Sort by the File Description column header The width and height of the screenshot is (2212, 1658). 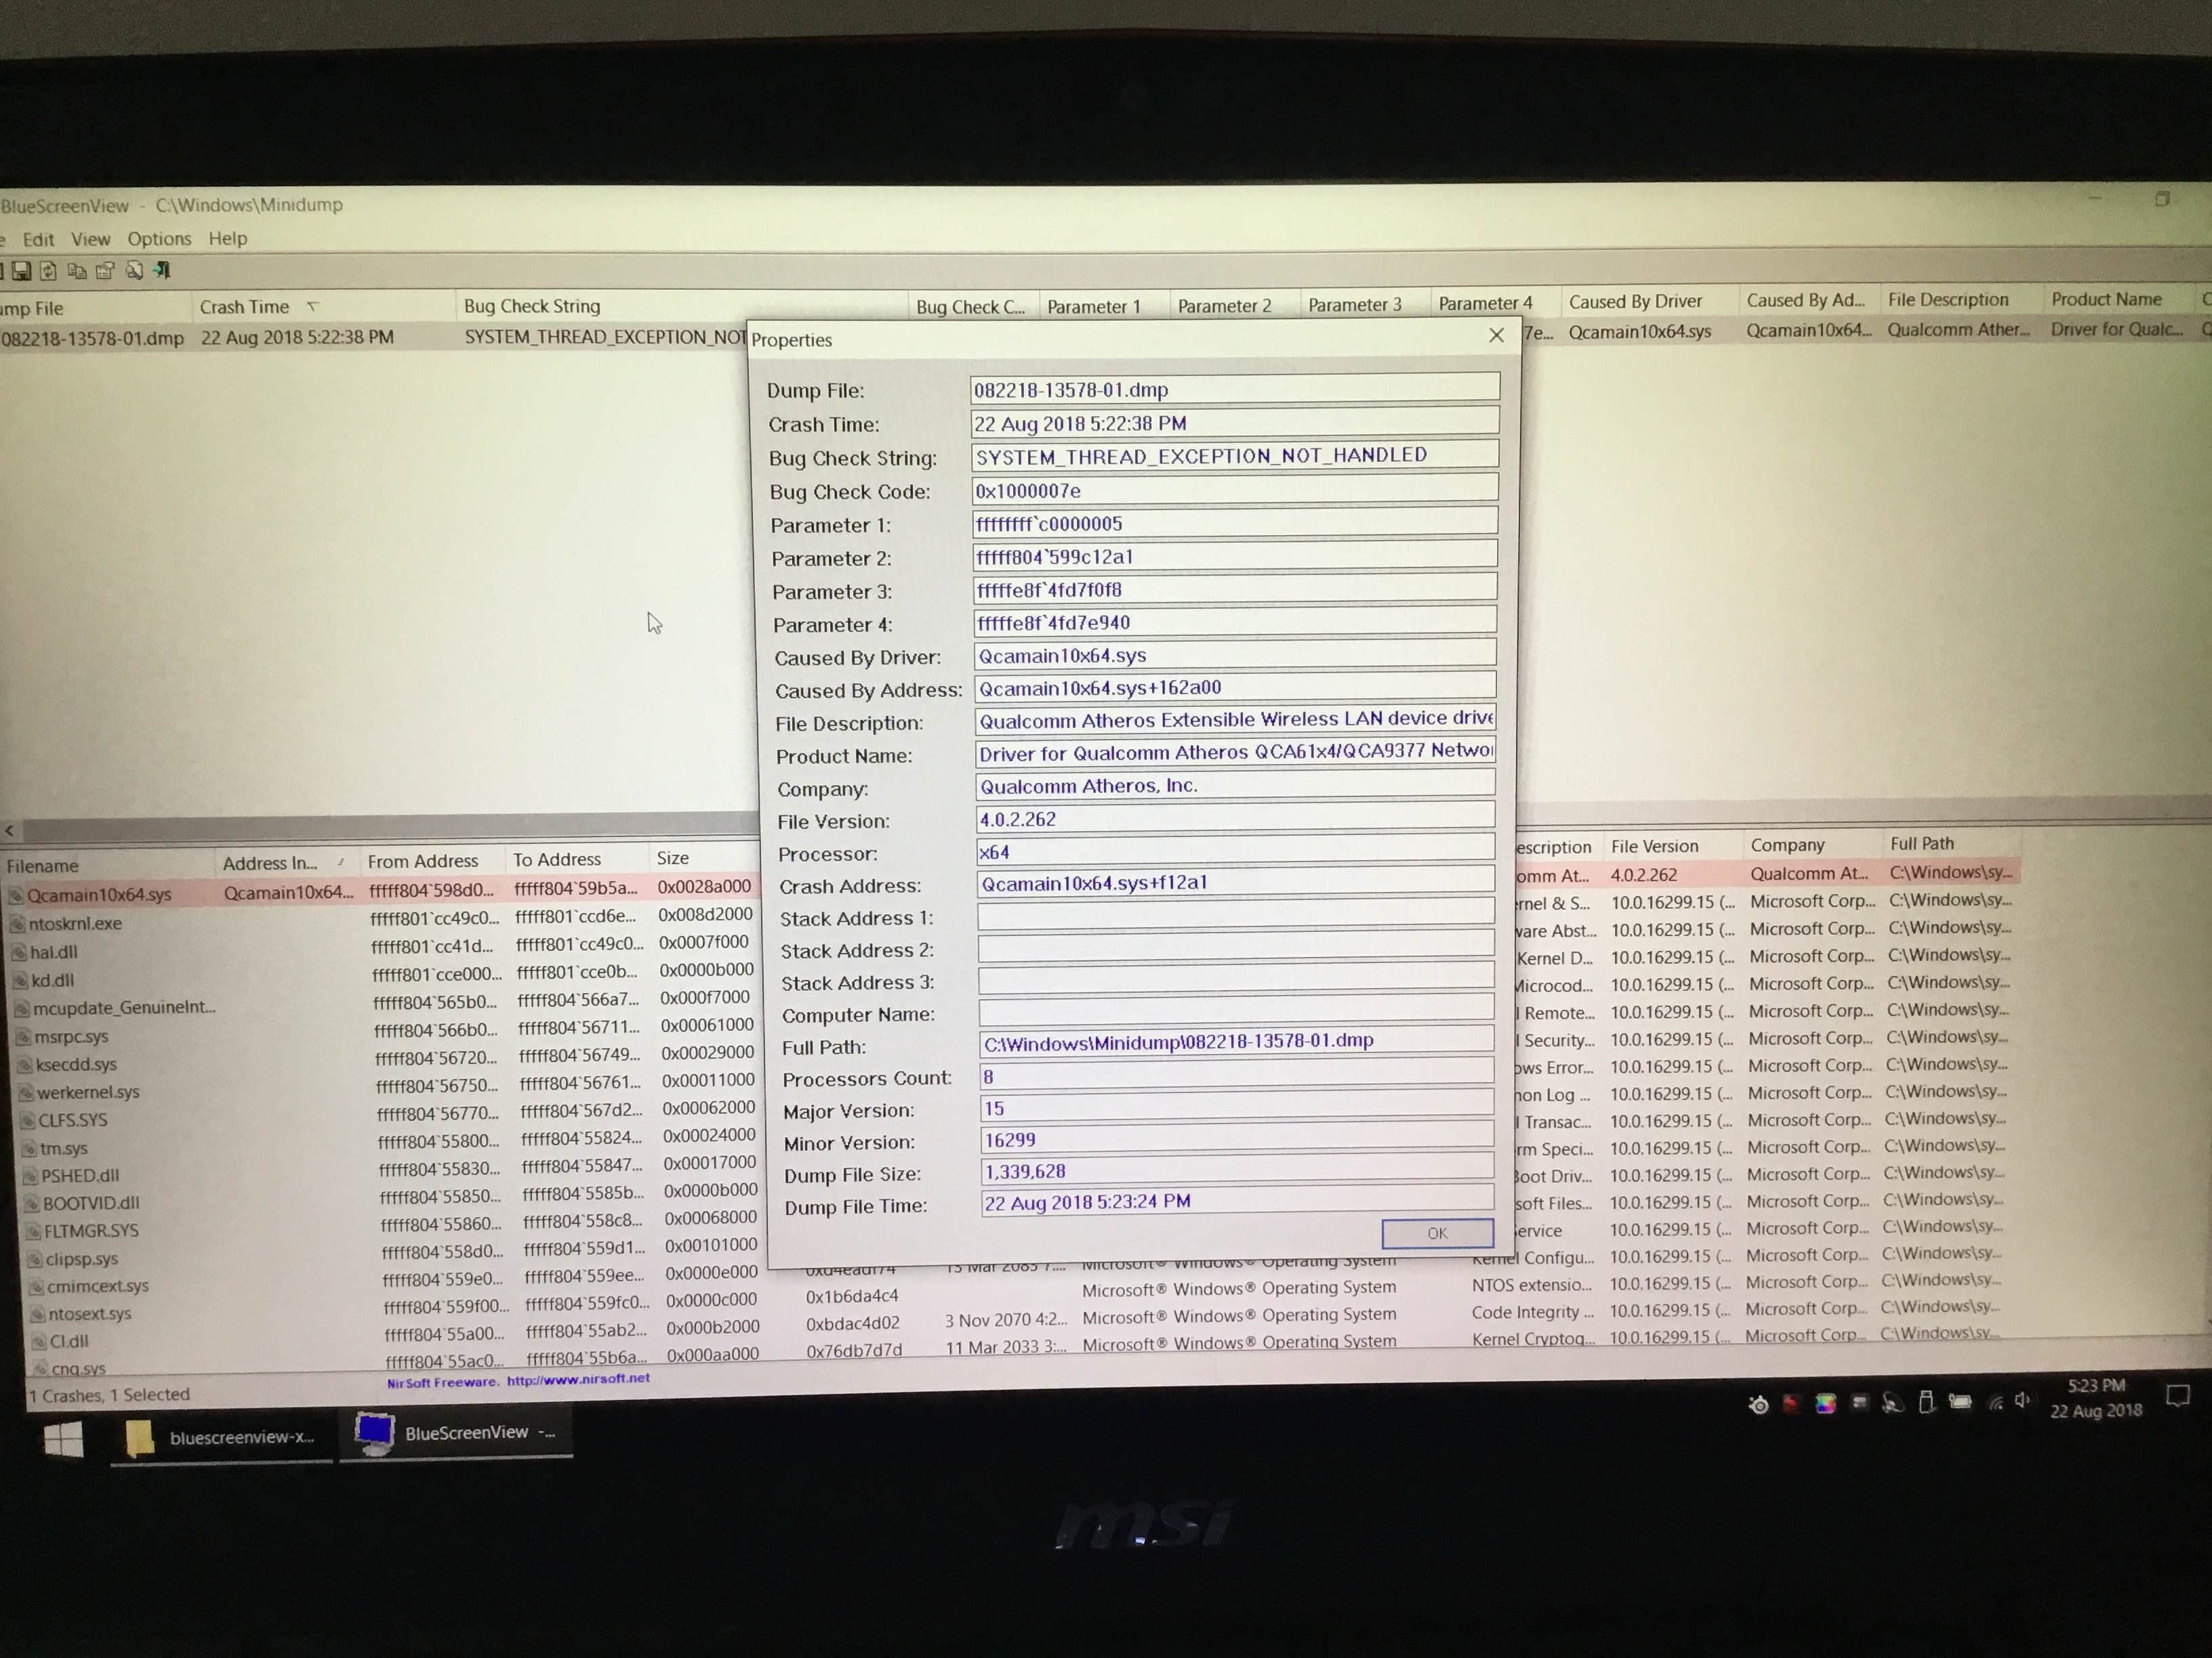click(x=1961, y=299)
